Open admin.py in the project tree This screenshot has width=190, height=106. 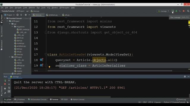click(19, 38)
